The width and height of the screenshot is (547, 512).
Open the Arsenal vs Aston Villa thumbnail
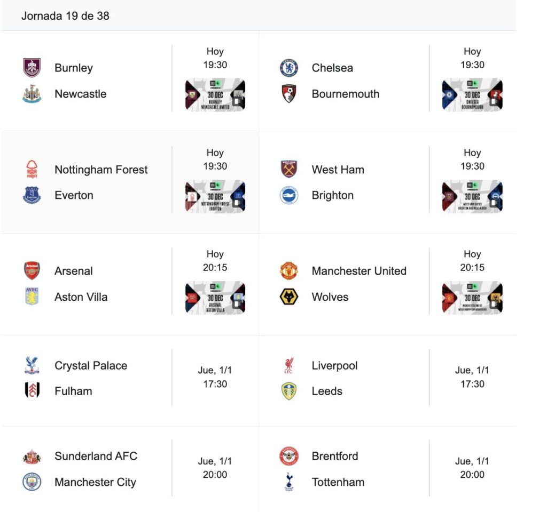(215, 298)
